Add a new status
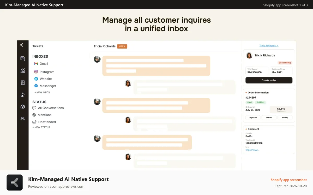The width and height of the screenshot is (313, 195). coord(41,127)
